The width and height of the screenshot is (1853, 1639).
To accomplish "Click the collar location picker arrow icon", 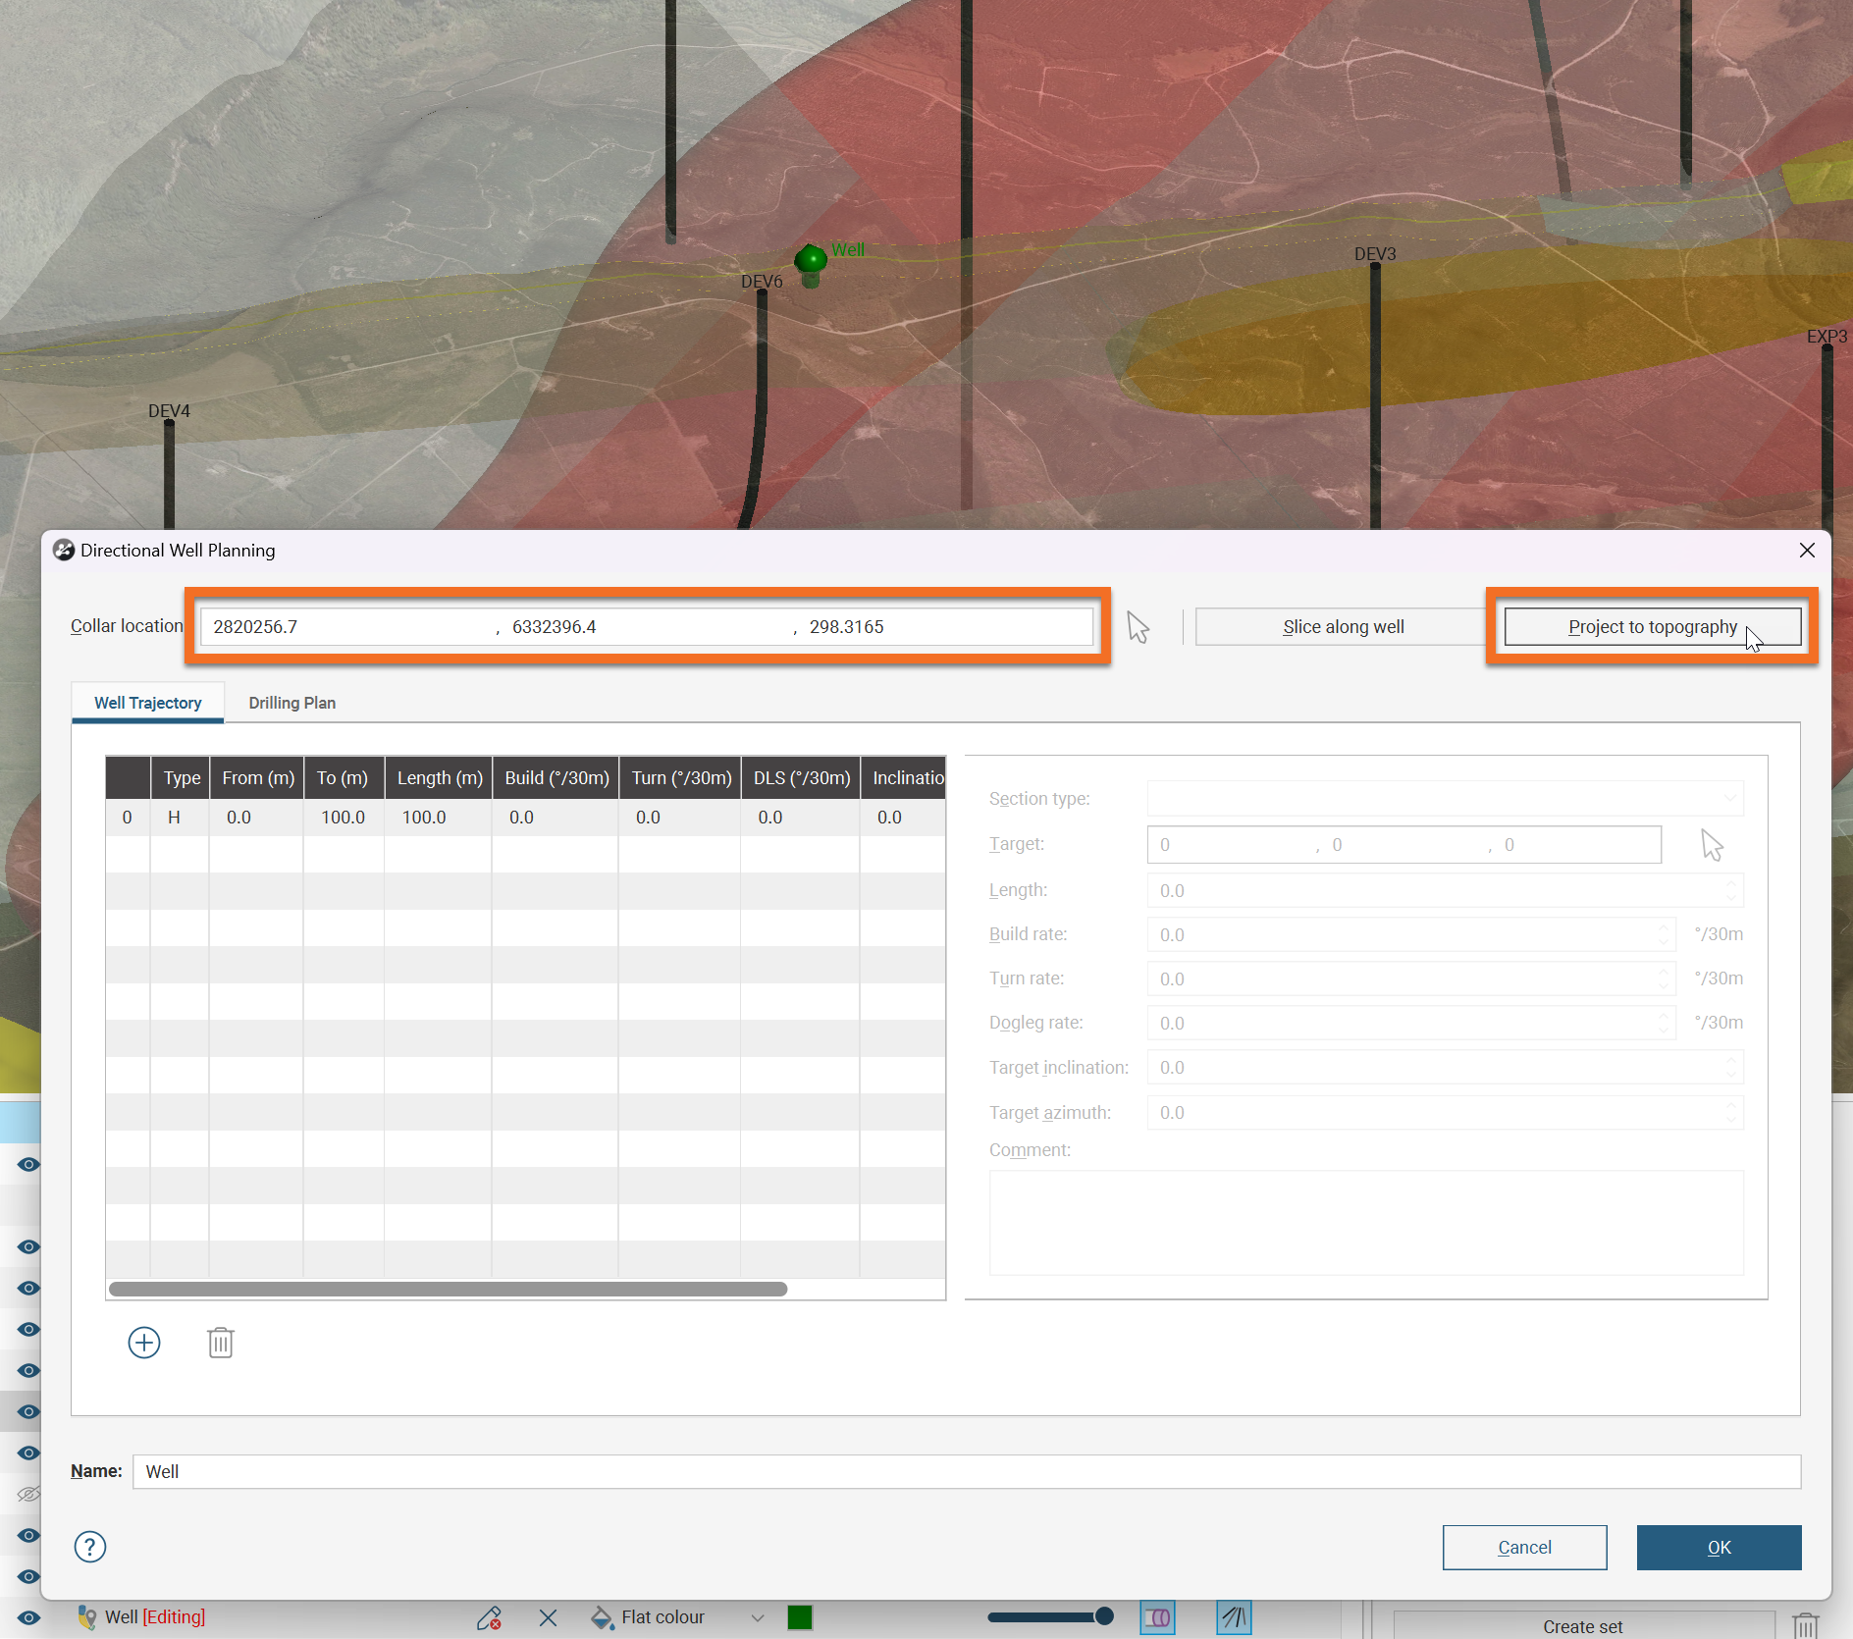I will tap(1138, 627).
